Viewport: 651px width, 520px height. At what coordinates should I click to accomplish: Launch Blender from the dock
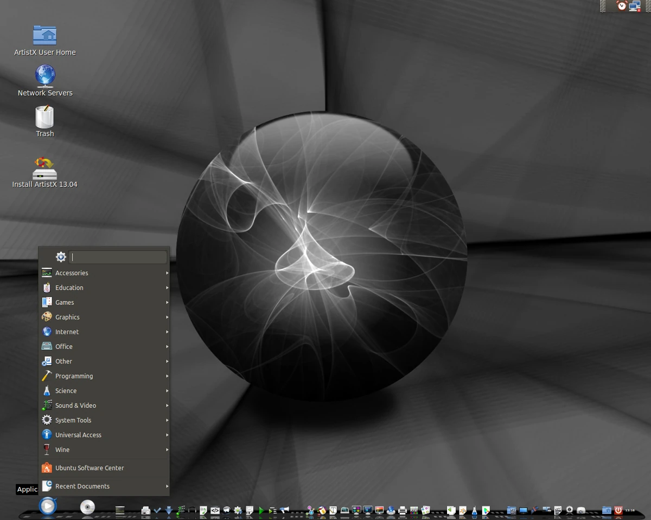point(462,510)
